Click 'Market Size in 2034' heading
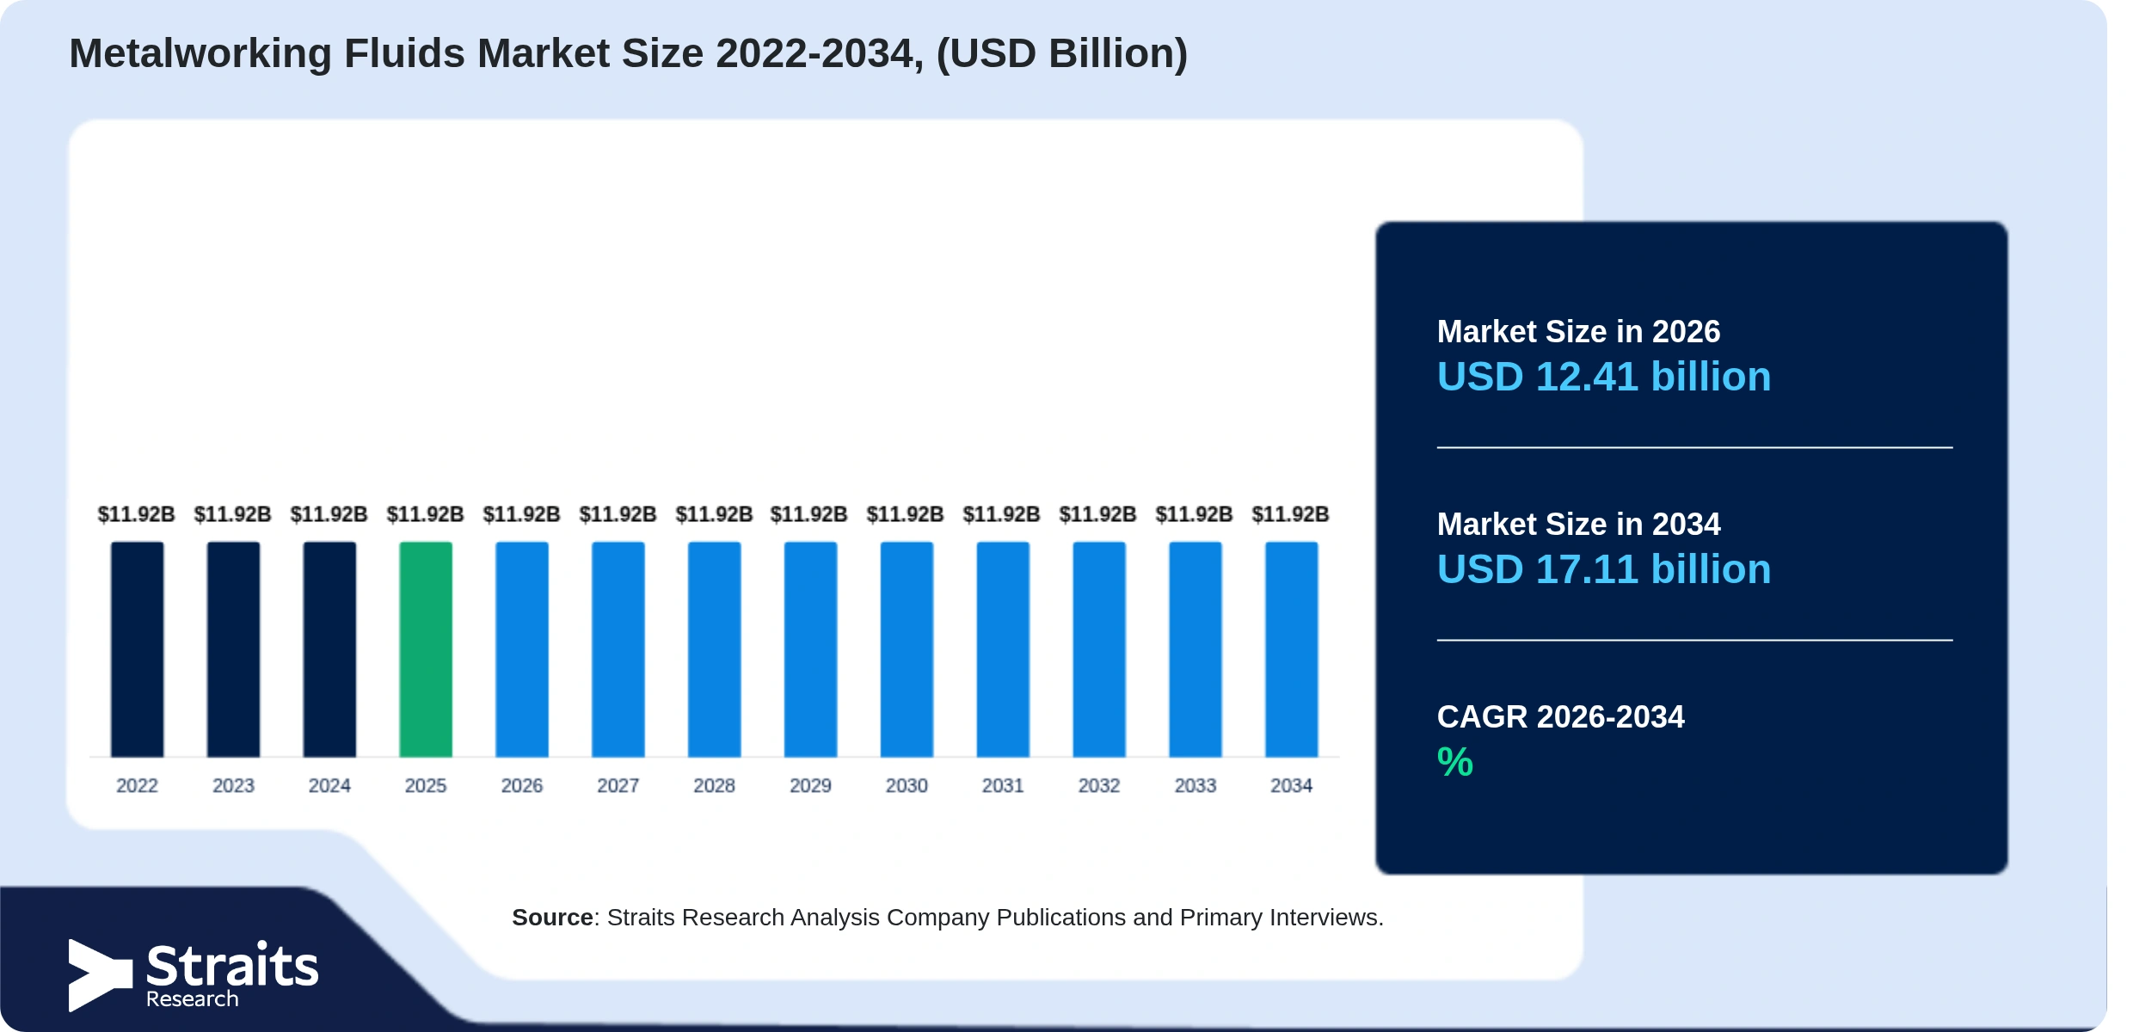The width and height of the screenshot is (2133, 1032). (1578, 525)
